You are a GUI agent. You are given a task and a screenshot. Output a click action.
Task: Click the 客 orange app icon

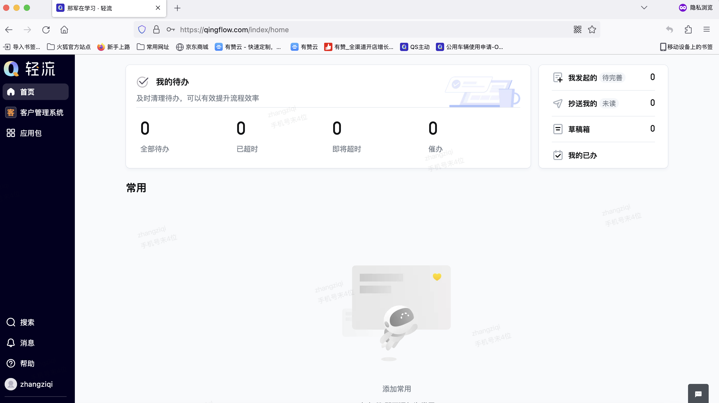point(11,112)
